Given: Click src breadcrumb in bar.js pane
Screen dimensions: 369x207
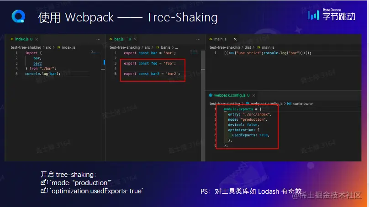Looking at the screenshot, I should 148,47.
